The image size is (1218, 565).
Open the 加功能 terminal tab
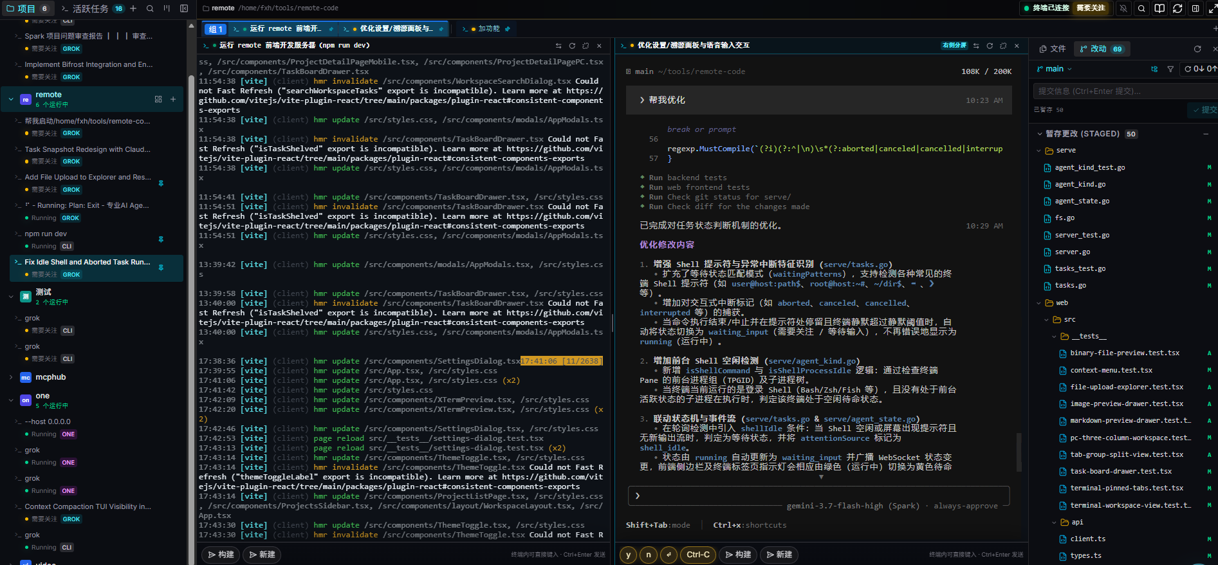(x=486, y=29)
